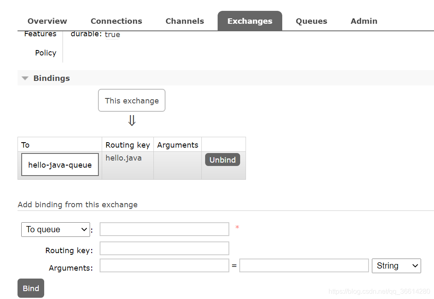
Task: Open the To queue dropdown
Action: (55, 229)
